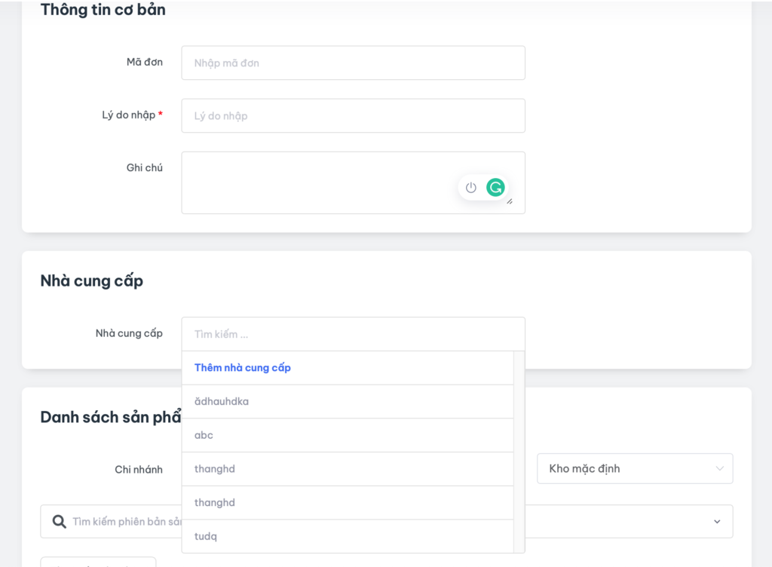Screen dimensions: 772x567
Task: Expand the product search bar chevron
Action: [717, 522]
